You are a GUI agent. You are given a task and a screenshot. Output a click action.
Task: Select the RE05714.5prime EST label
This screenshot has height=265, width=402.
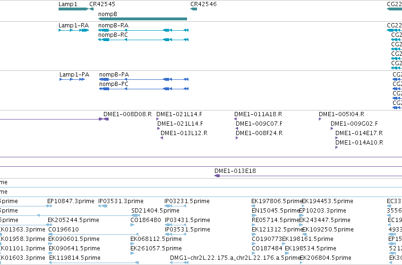click(275, 220)
